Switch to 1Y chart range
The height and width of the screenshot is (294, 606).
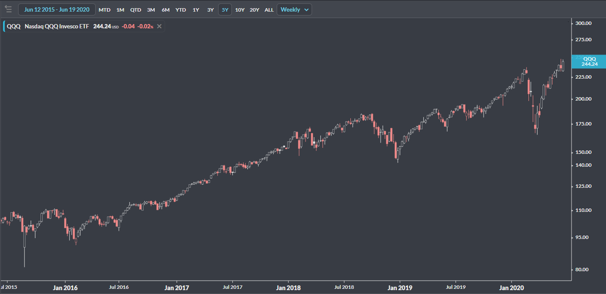tap(196, 9)
